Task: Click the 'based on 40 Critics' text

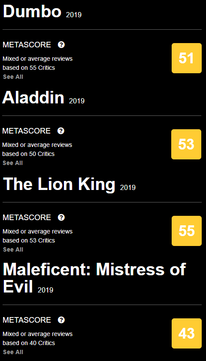Action: coord(29,343)
